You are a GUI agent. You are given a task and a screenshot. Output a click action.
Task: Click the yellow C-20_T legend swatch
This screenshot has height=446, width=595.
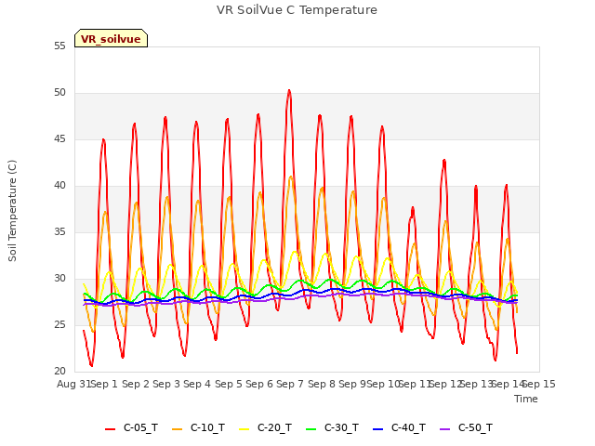[244, 429]
